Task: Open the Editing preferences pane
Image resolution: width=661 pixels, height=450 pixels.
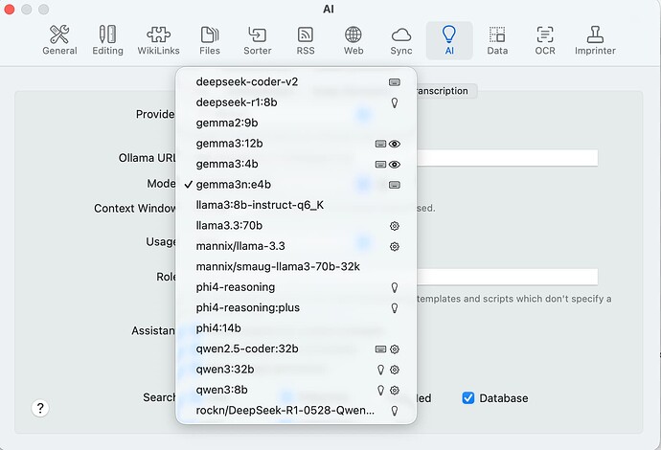Action: [107, 40]
